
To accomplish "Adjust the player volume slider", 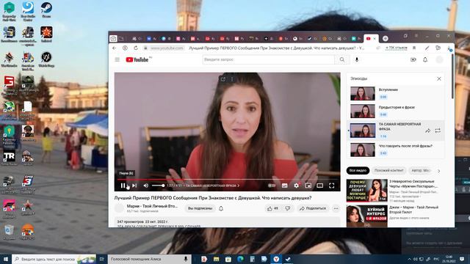I will coord(158,186).
